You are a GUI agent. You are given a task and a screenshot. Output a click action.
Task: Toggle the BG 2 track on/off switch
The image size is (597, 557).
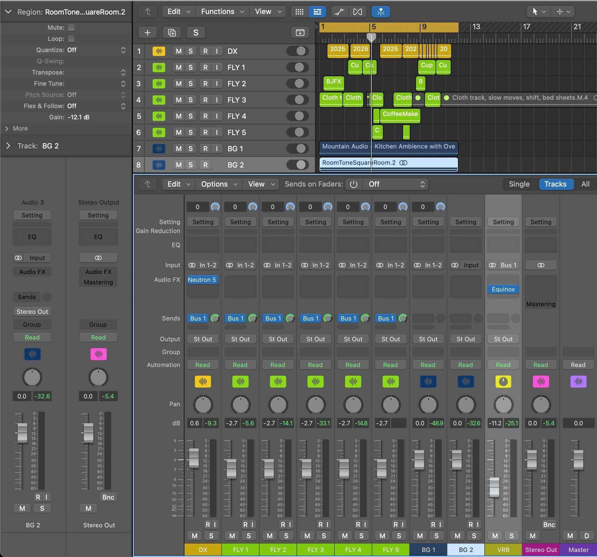(x=298, y=164)
